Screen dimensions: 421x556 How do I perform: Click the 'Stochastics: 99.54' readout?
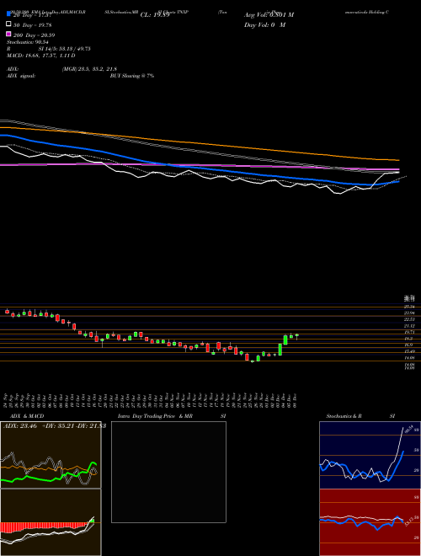click(x=27, y=42)
